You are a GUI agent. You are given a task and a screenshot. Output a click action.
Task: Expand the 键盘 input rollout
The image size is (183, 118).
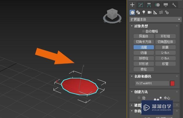[132, 105]
